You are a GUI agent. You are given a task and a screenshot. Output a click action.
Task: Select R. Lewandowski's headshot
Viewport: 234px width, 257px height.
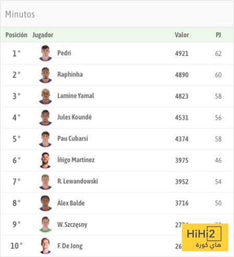point(45,182)
